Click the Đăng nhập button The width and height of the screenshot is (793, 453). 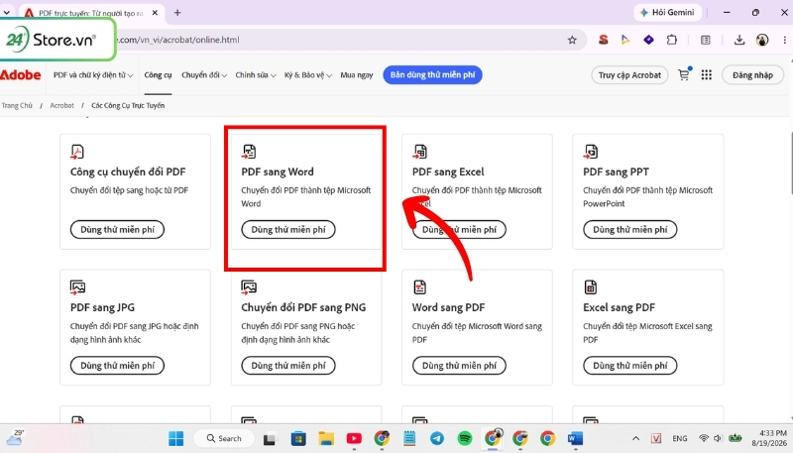point(752,74)
